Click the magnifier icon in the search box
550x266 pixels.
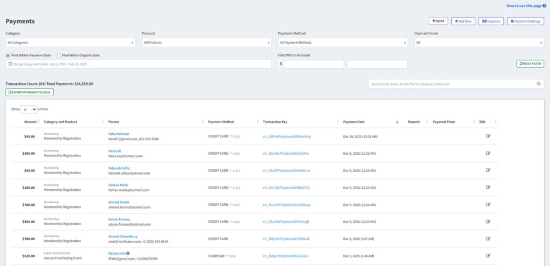538,84
